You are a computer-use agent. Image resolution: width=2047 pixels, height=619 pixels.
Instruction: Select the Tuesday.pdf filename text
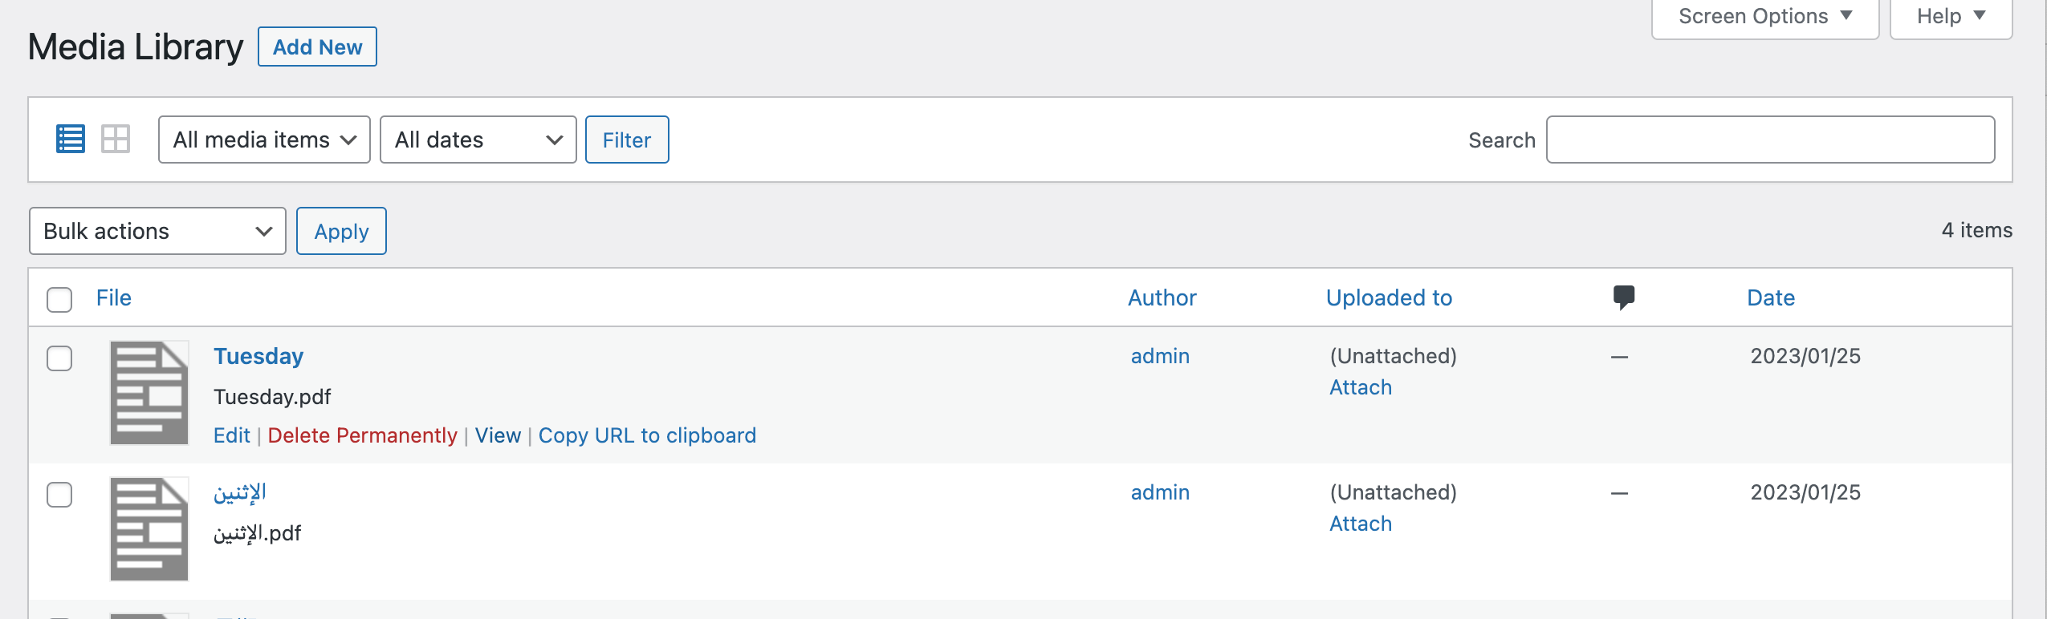pos(272,397)
